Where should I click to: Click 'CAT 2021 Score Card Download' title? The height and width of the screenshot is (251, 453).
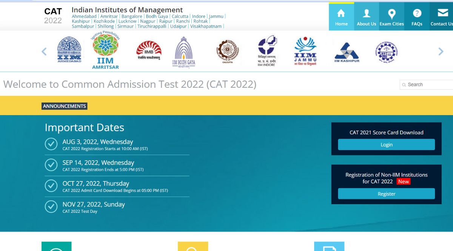[387, 132]
